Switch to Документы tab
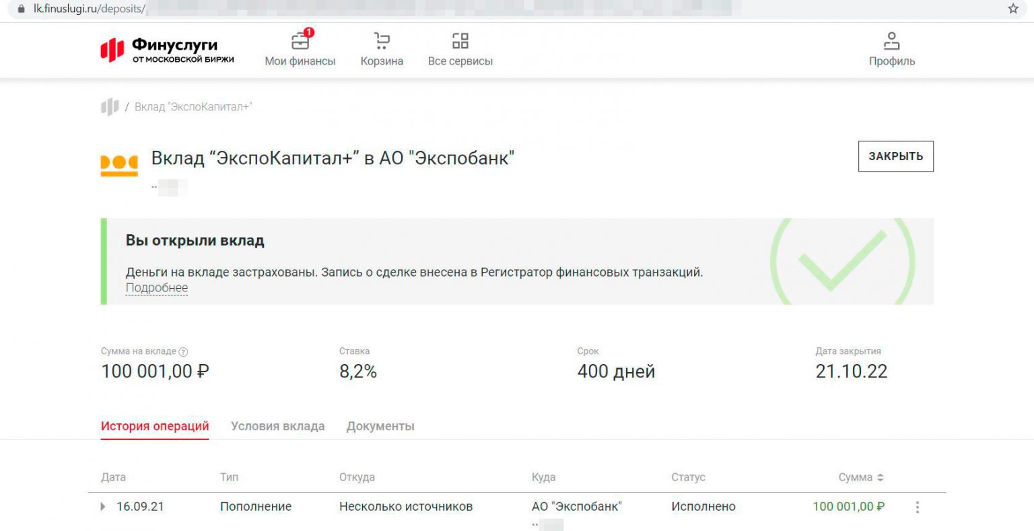1034x531 pixels. [380, 426]
